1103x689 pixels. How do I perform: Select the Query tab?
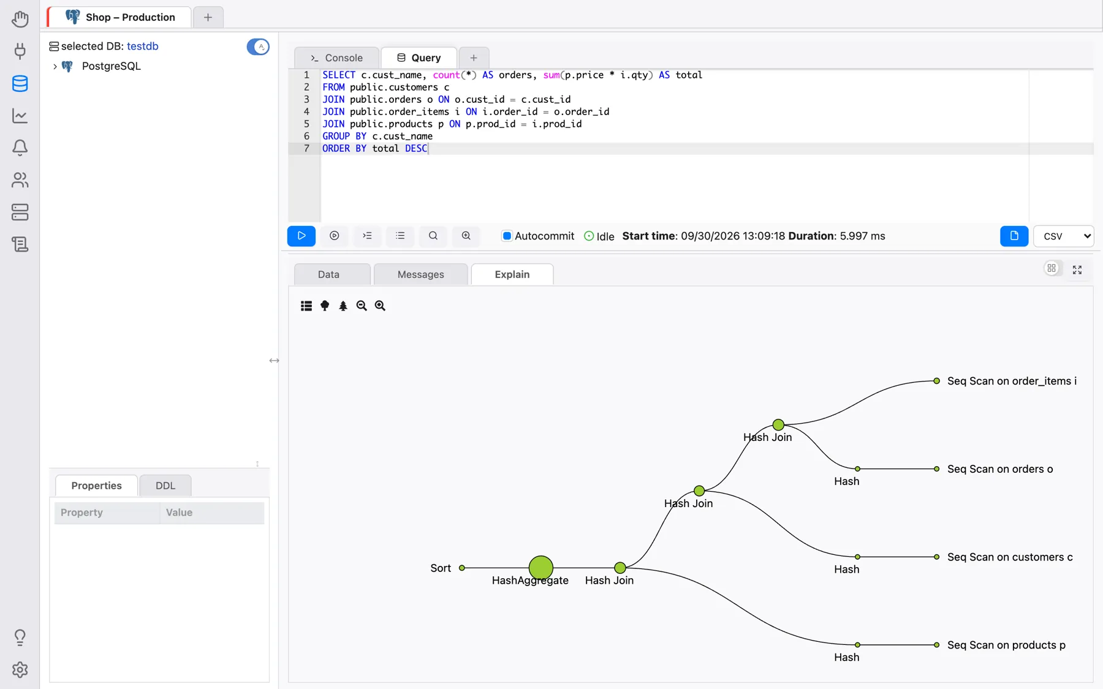[419, 58]
